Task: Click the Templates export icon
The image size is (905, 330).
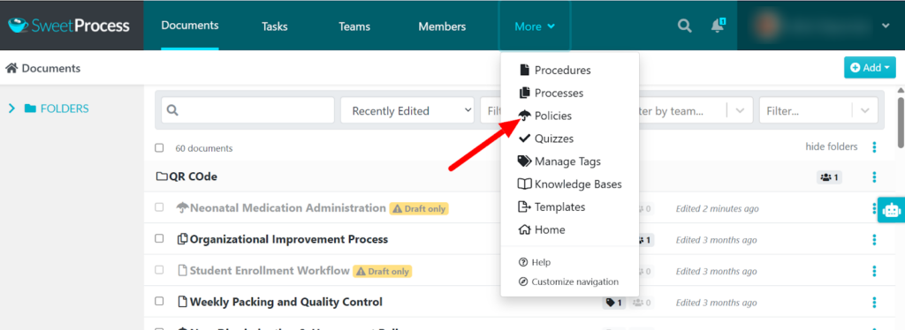Action: tap(525, 206)
